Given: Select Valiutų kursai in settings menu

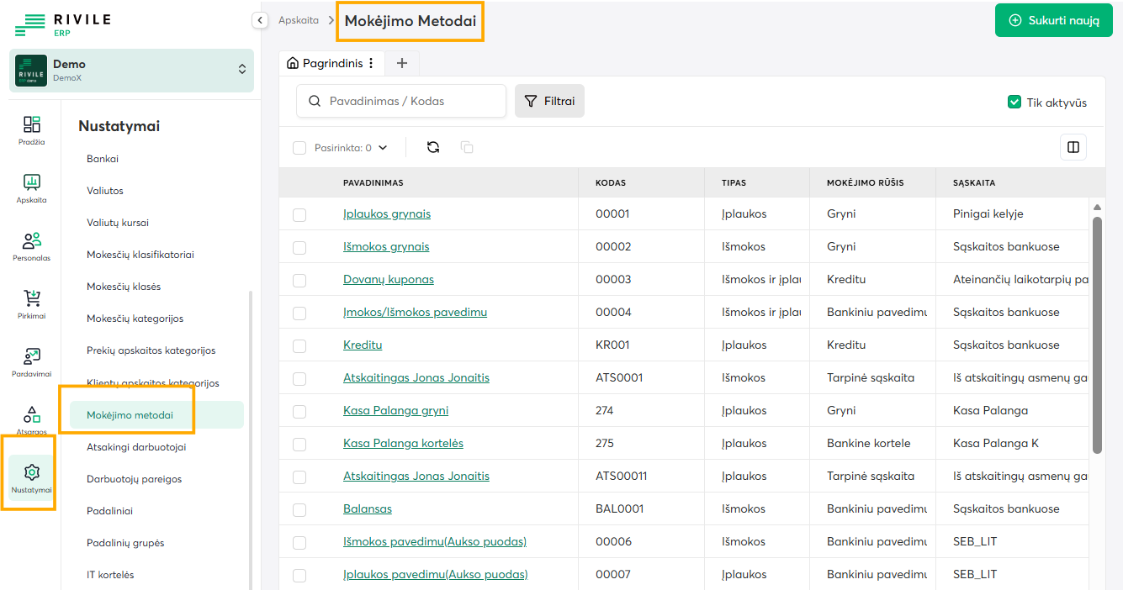Looking at the screenshot, I should (124, 223).
